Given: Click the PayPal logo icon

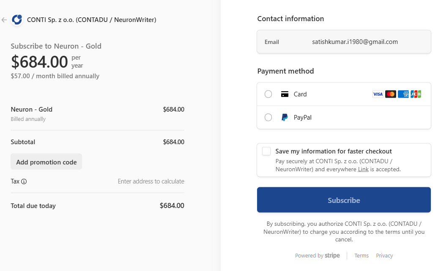Looking at the screenshot, I should [x=284, y=117].
